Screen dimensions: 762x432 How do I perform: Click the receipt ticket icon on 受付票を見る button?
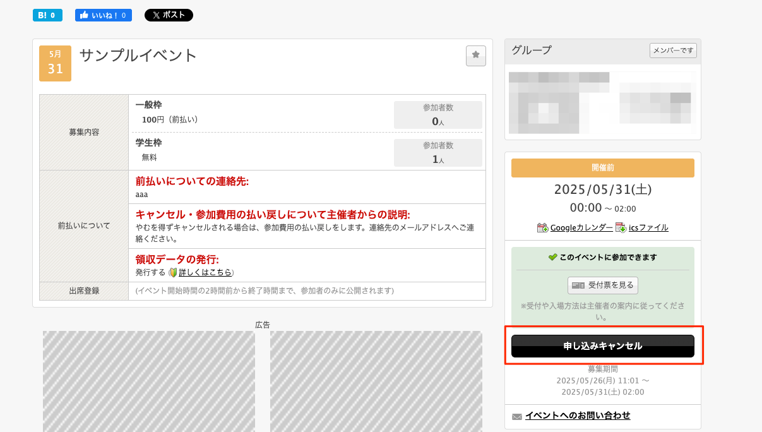pos(579,285)
